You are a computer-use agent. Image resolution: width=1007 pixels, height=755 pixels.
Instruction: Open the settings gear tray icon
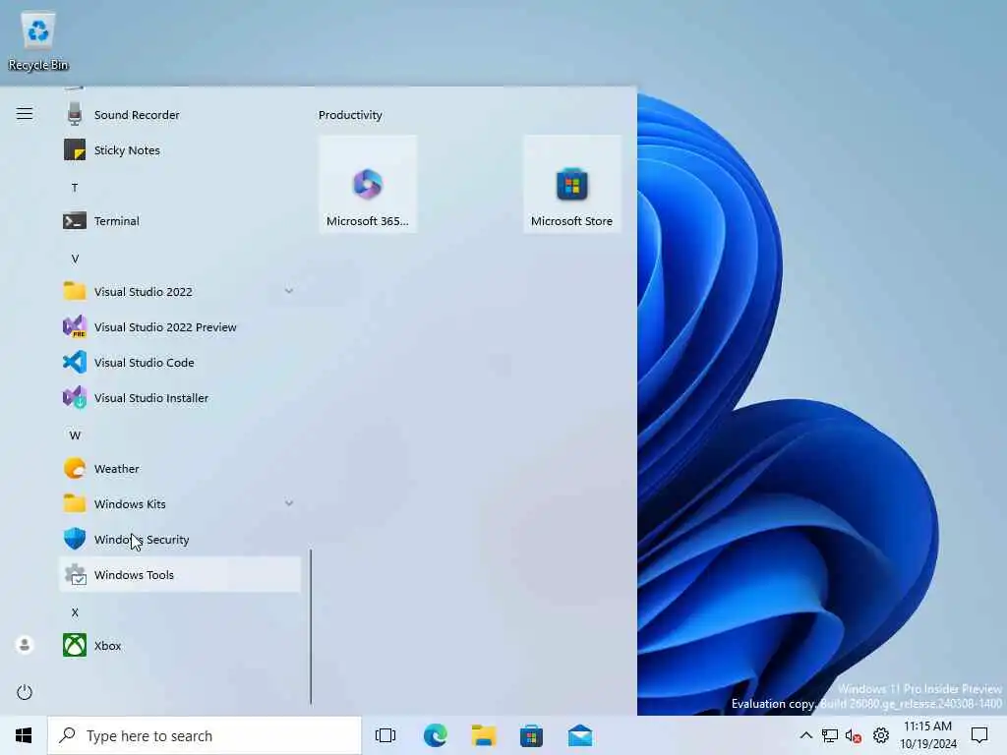click(881, 735)
